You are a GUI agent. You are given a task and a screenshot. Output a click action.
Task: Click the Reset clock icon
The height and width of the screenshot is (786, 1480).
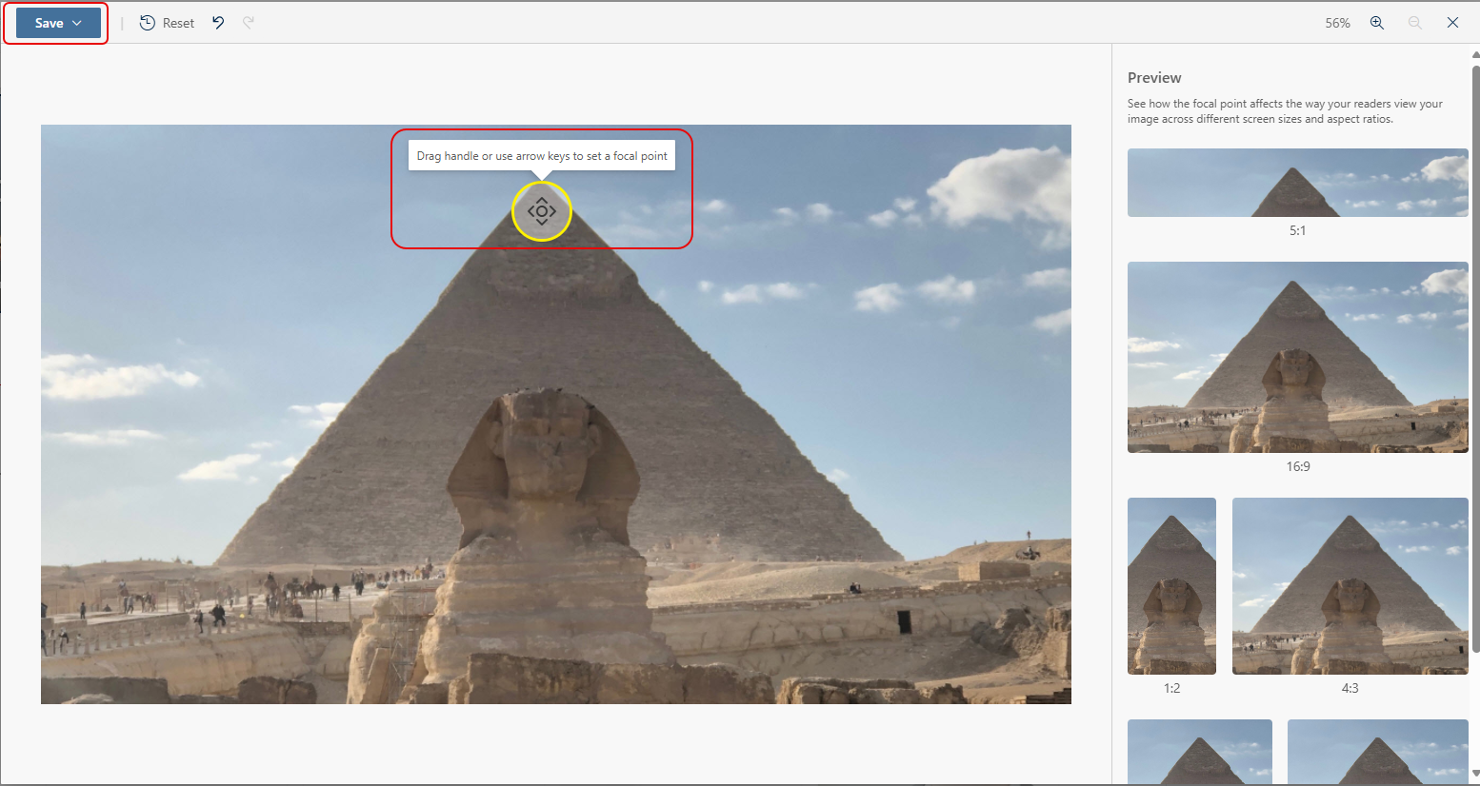pyautogui.click(x=149, y=22)
